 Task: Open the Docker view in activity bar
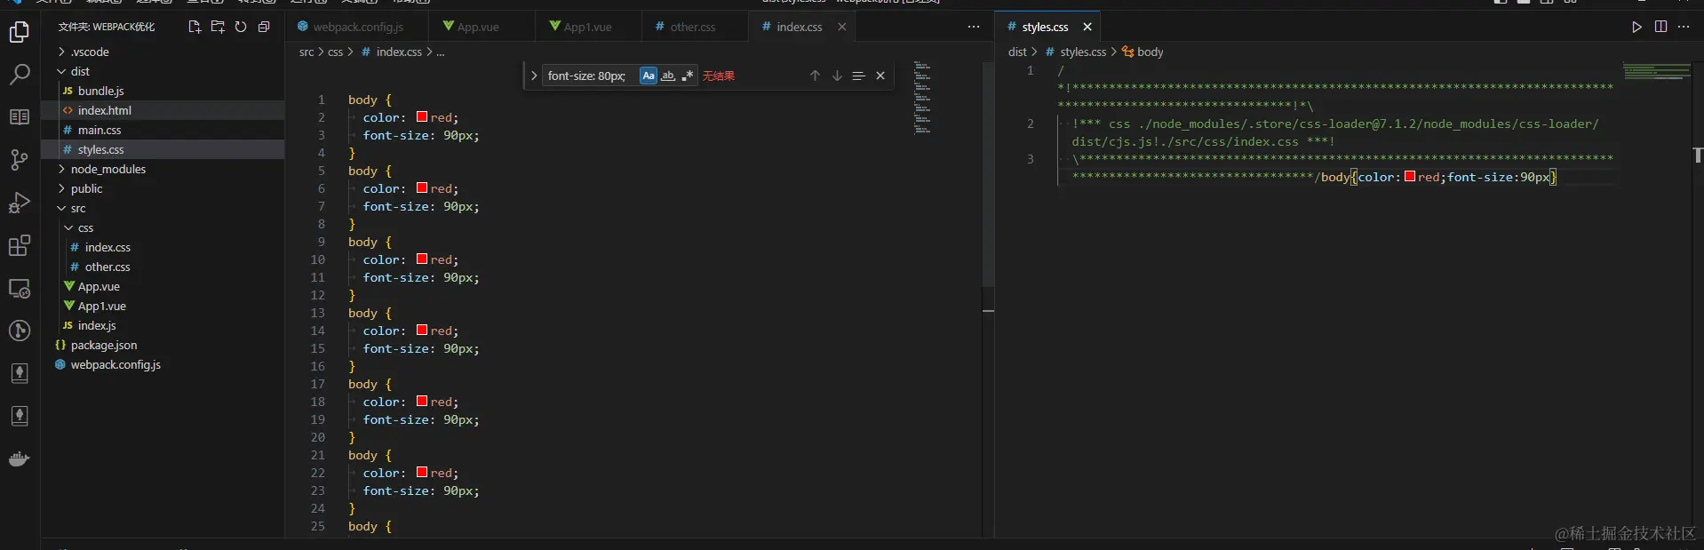(20, 458)
